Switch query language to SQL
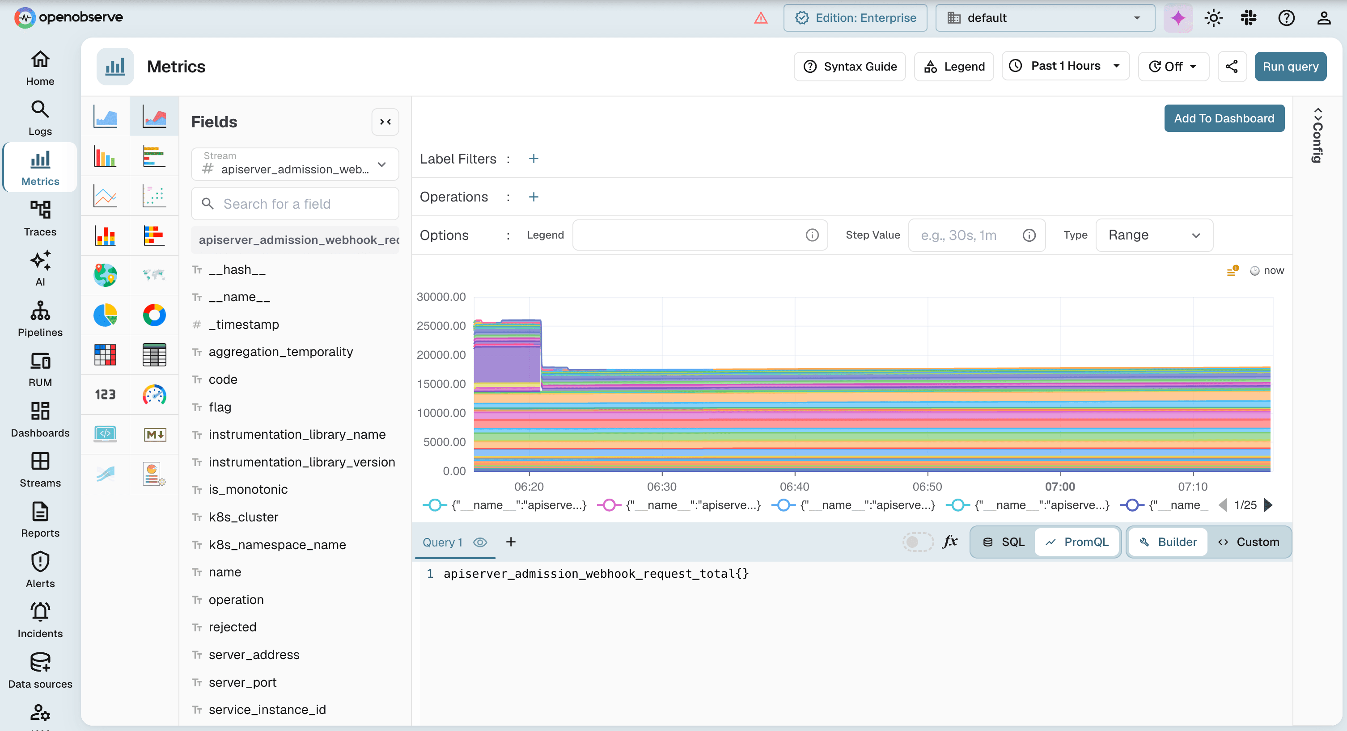Viewport: 1347px width, 731px height. pos(1004,542)
